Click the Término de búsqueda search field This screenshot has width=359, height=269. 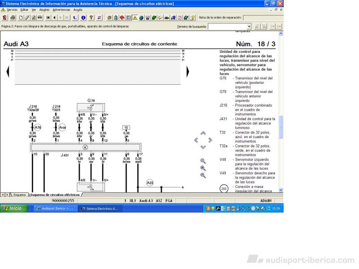click(x=228, y=26)
